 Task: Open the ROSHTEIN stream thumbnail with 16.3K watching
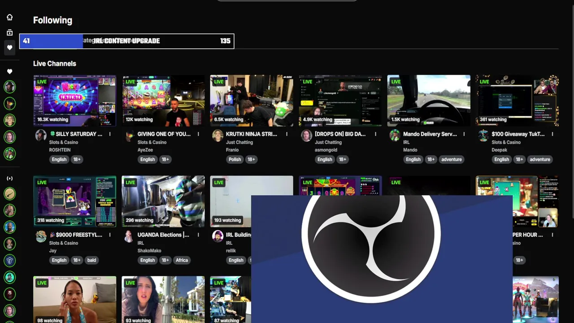pos(74,100)
